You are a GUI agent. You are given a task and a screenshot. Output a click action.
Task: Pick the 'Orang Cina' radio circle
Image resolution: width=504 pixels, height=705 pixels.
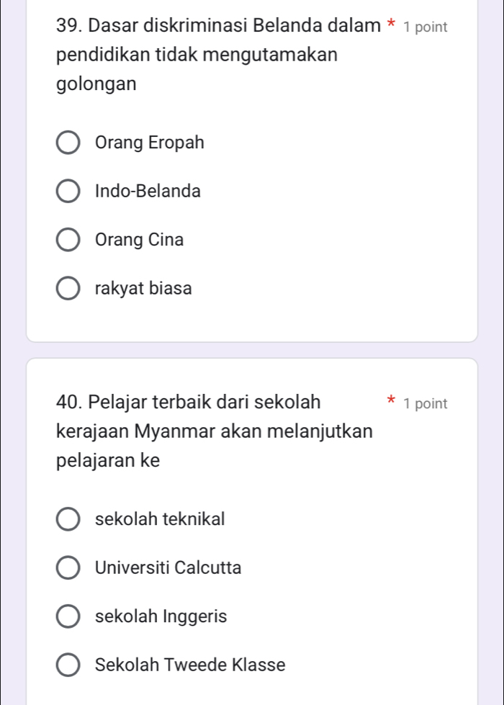(x=68, y=241)
